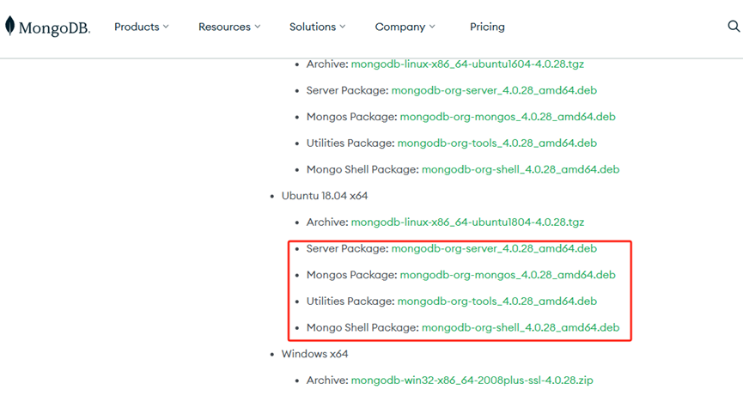Go to the Pricing page

487,27
